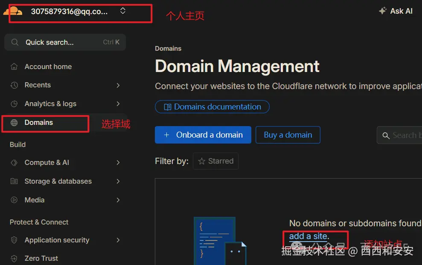Expand the Media chevron

click(118, 200)
